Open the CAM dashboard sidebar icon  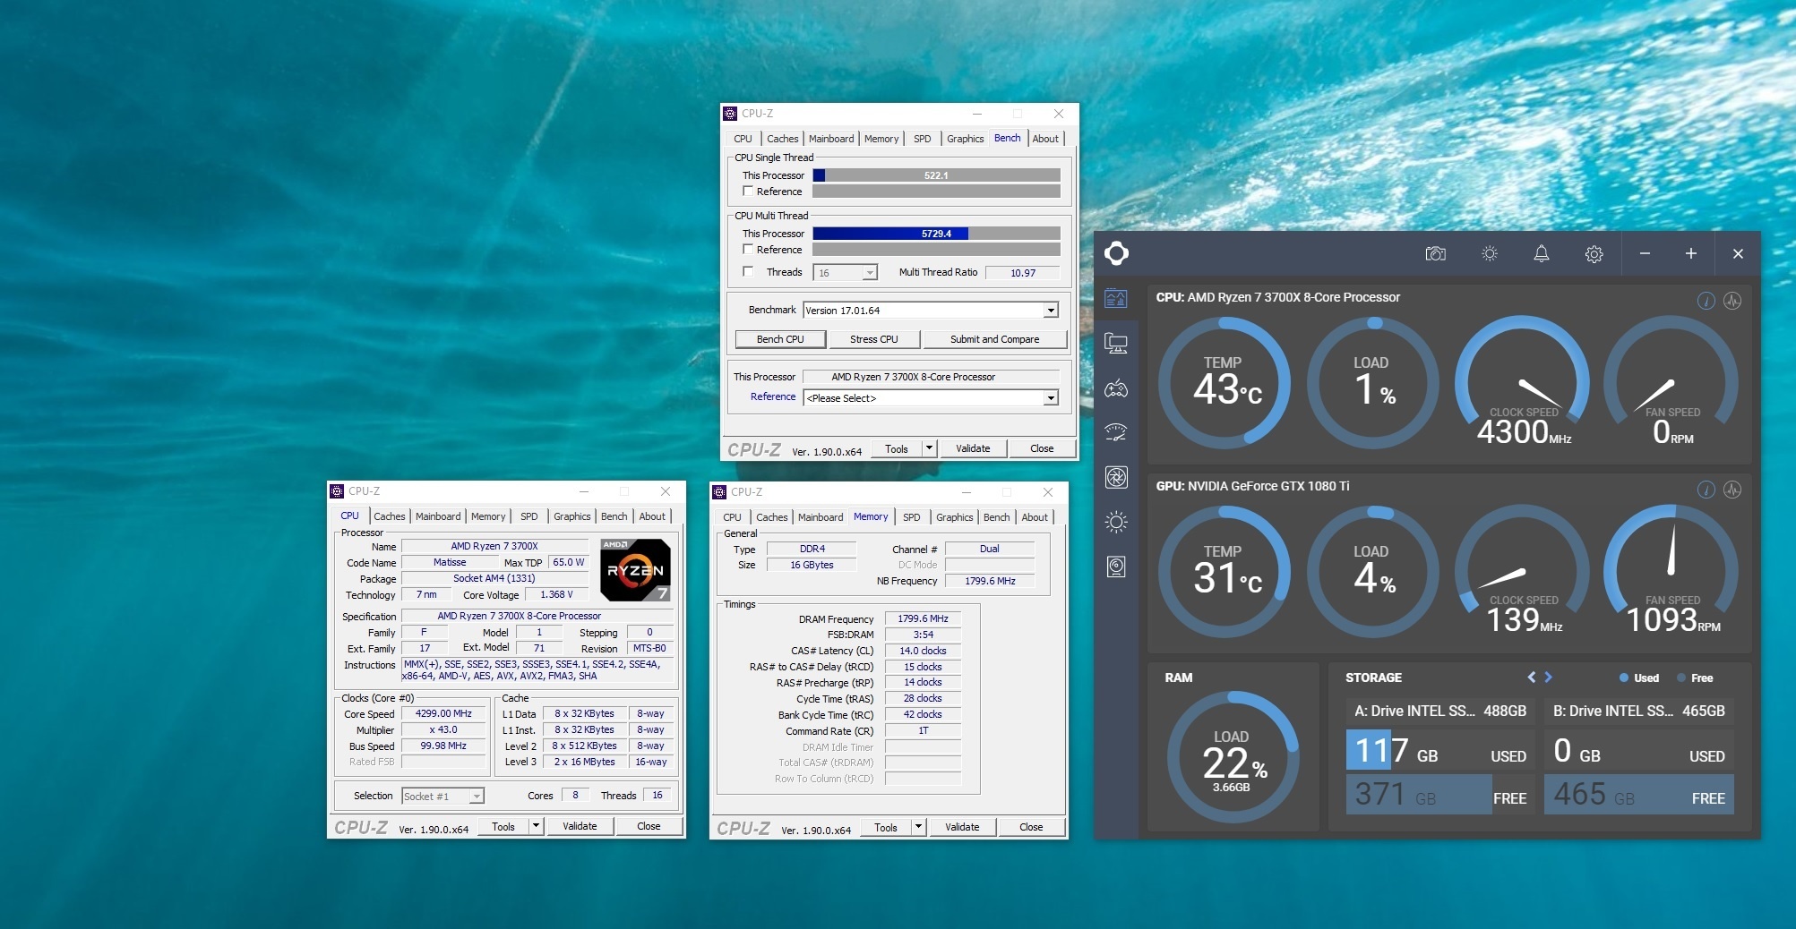pos(1116,299)
